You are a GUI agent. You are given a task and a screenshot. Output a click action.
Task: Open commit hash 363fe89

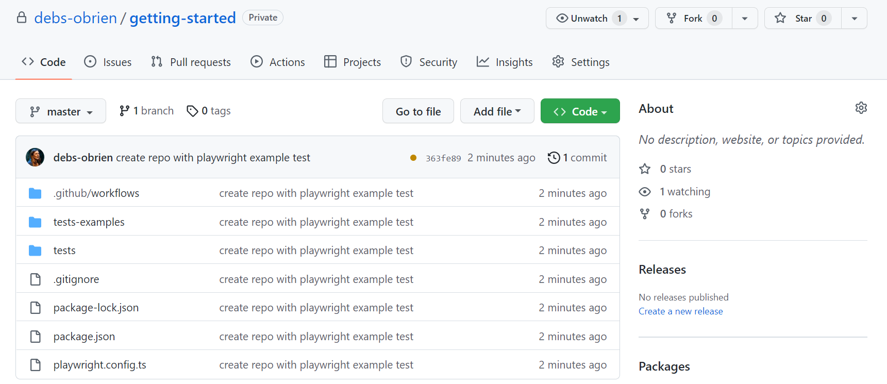tap(443, 158)
